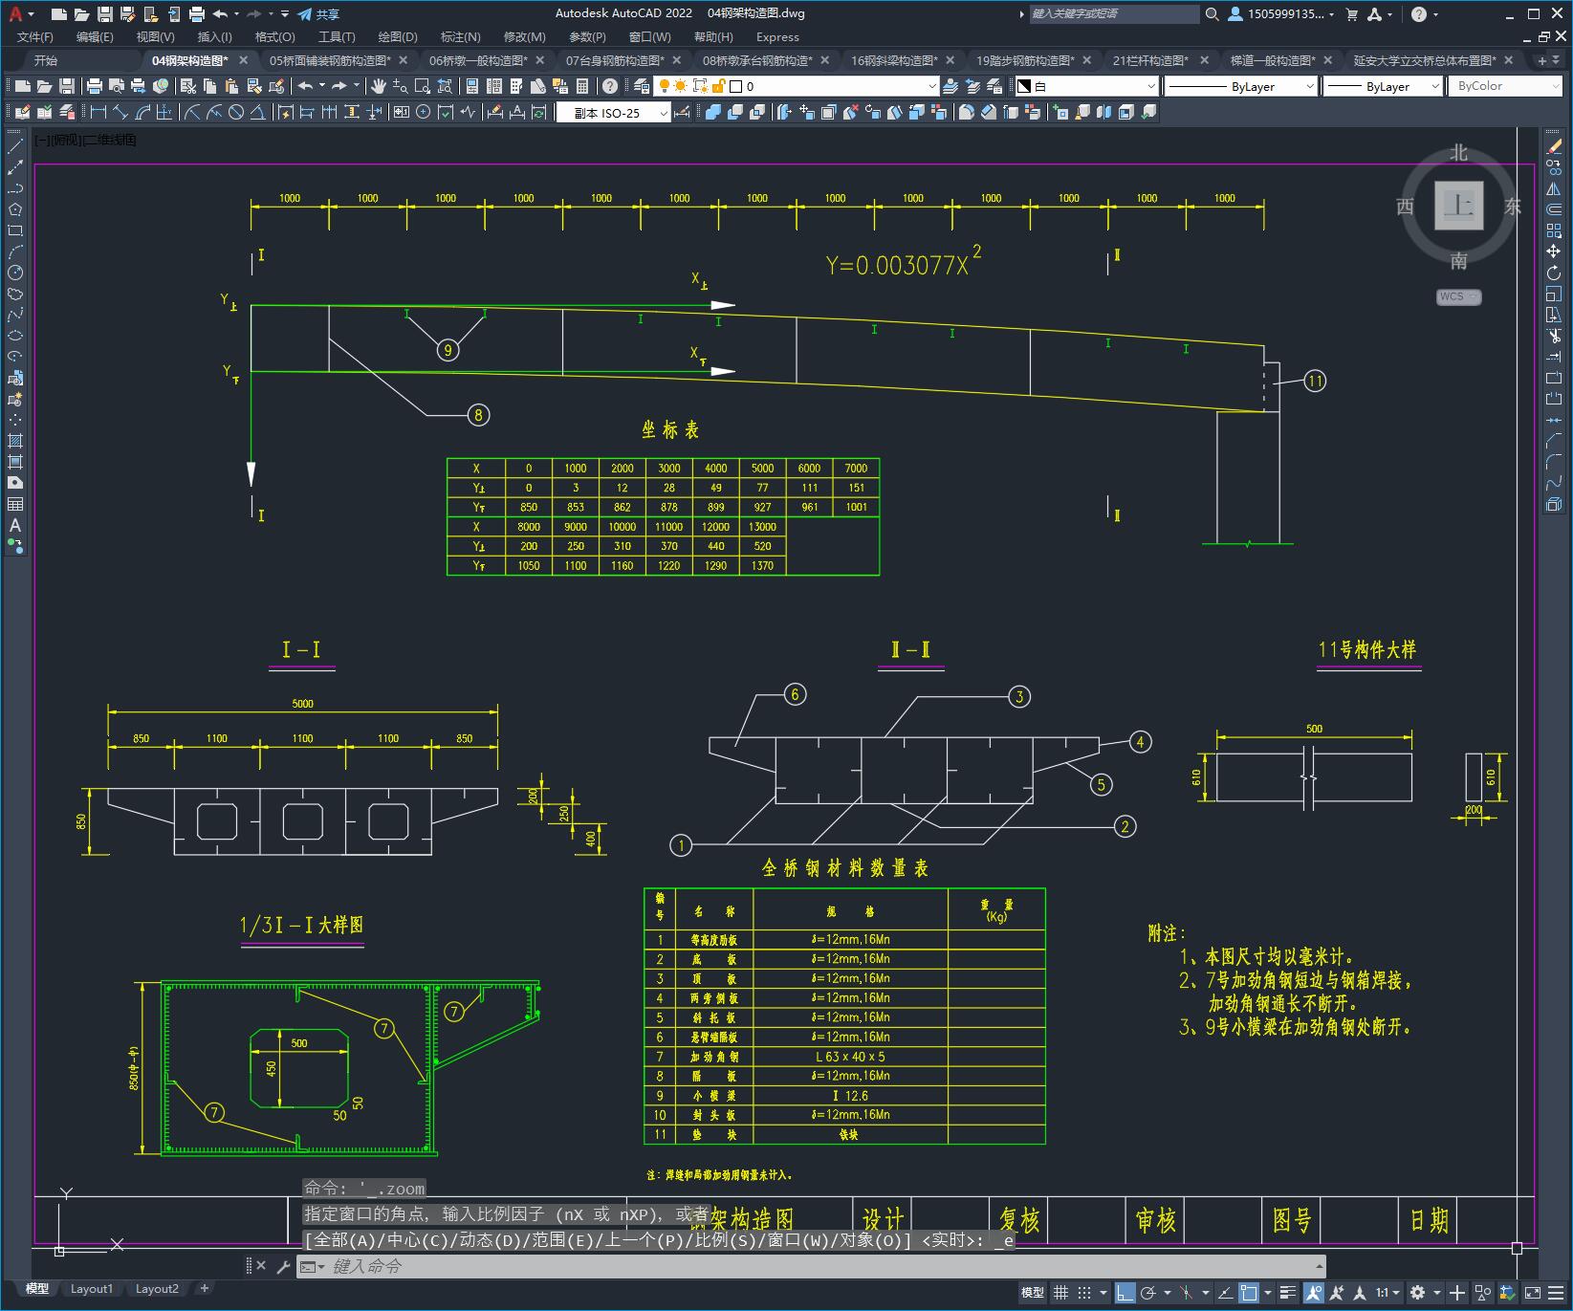Select the Angular dimension tool
This screenshot has height=1311, width=1573.
tap(258, 113)
